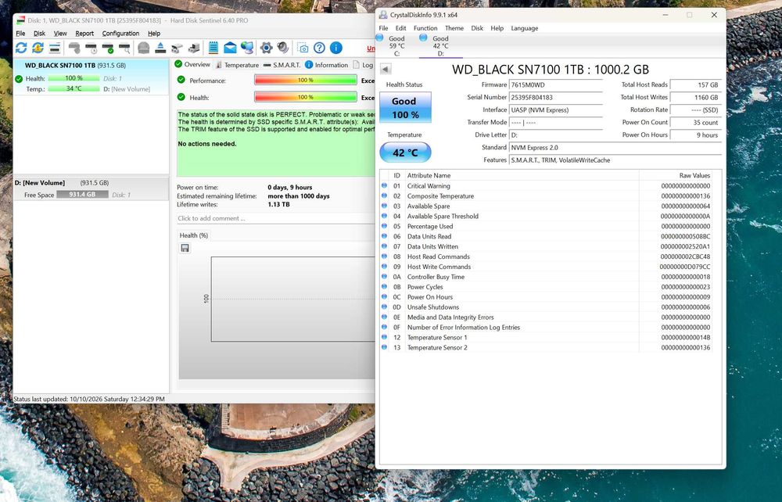Click the Performance 100 % gradient bar
Screen dimensions: 782x502
(x=306, y=81)
